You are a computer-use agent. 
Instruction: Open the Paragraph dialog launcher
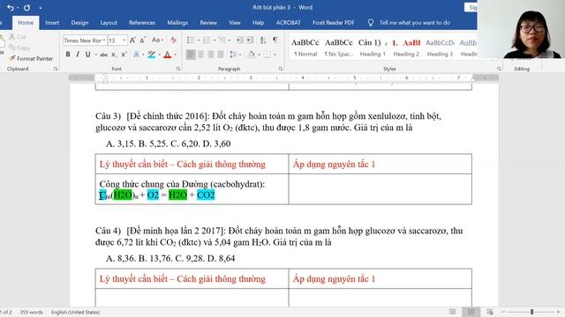281,69
